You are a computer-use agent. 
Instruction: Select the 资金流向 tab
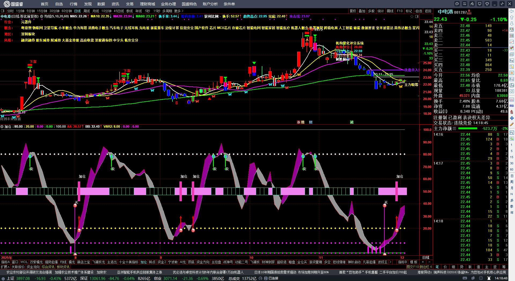33,267
